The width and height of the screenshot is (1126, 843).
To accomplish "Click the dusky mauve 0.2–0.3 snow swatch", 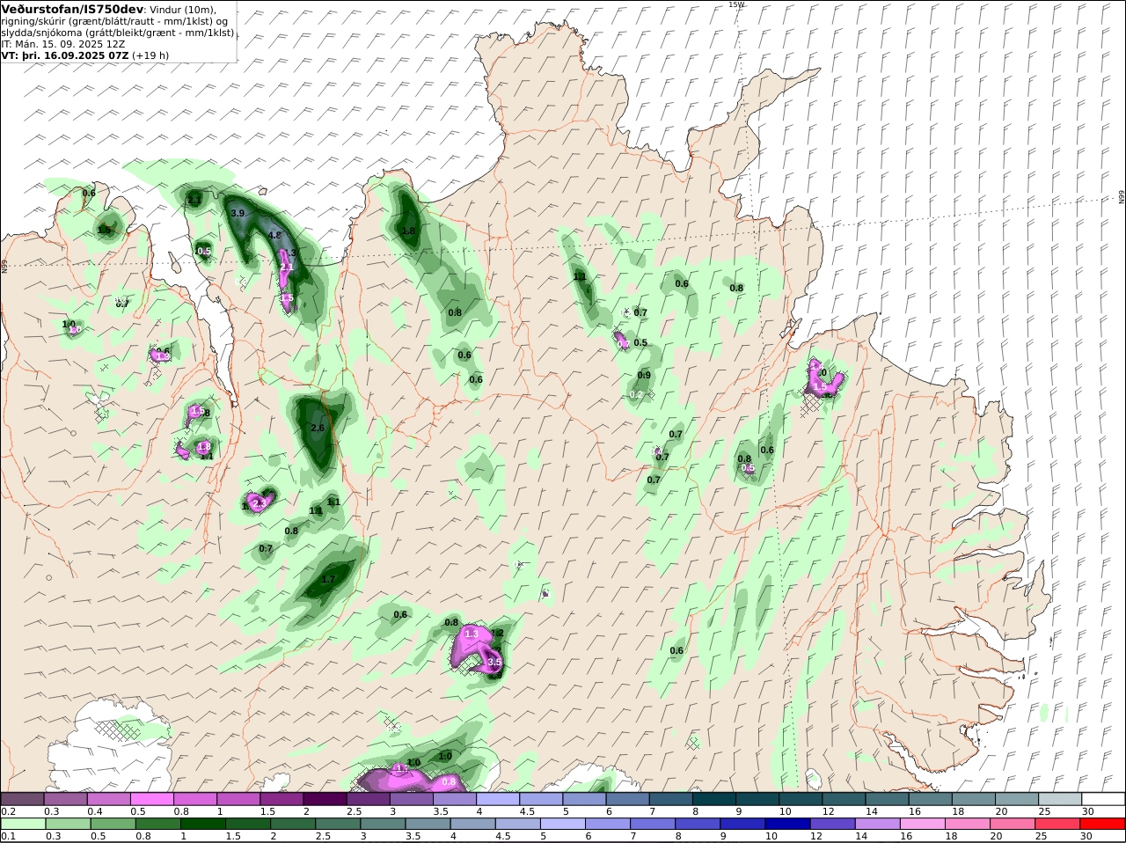I will 23,799.
